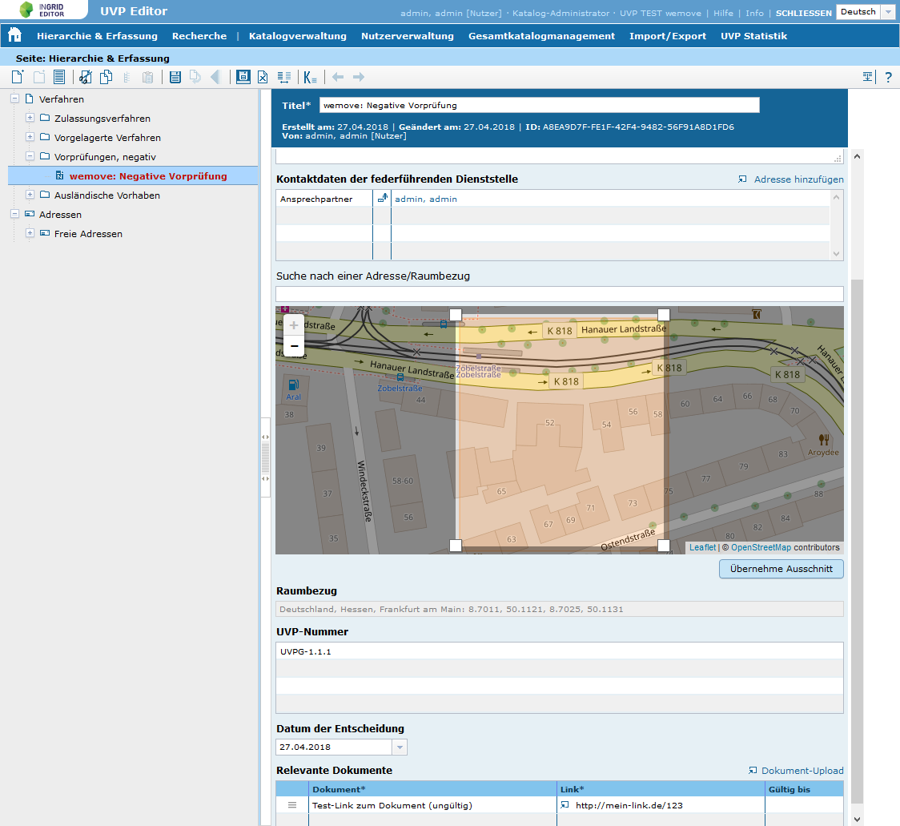This screenshot has height=826, width=900.
Task: Click the paste clipboard toolbar icon
Action: pos(147,77)
